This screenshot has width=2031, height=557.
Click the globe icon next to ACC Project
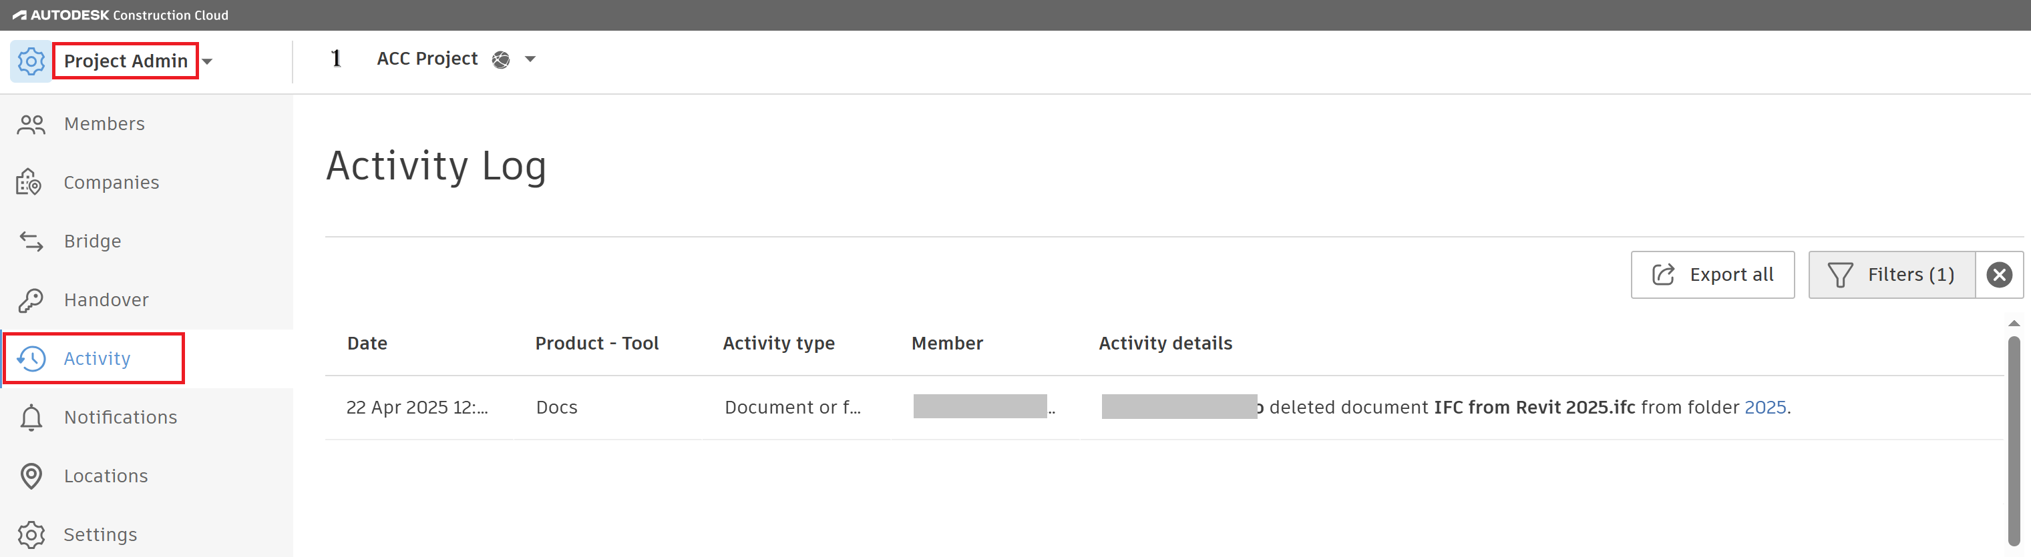501,60
